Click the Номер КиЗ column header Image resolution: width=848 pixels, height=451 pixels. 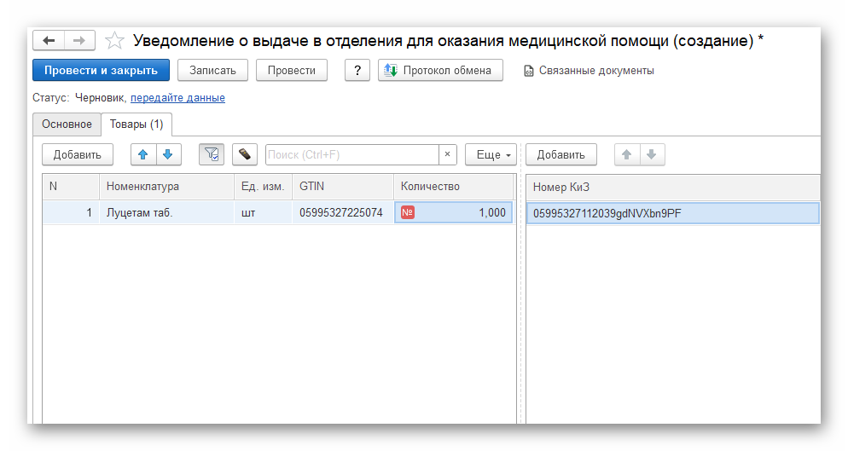673,187
